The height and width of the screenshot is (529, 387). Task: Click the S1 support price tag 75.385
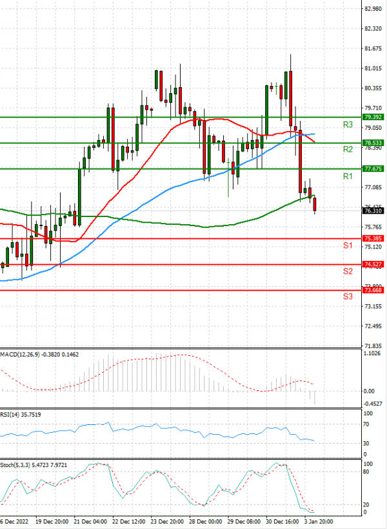(x=373, y=238)
